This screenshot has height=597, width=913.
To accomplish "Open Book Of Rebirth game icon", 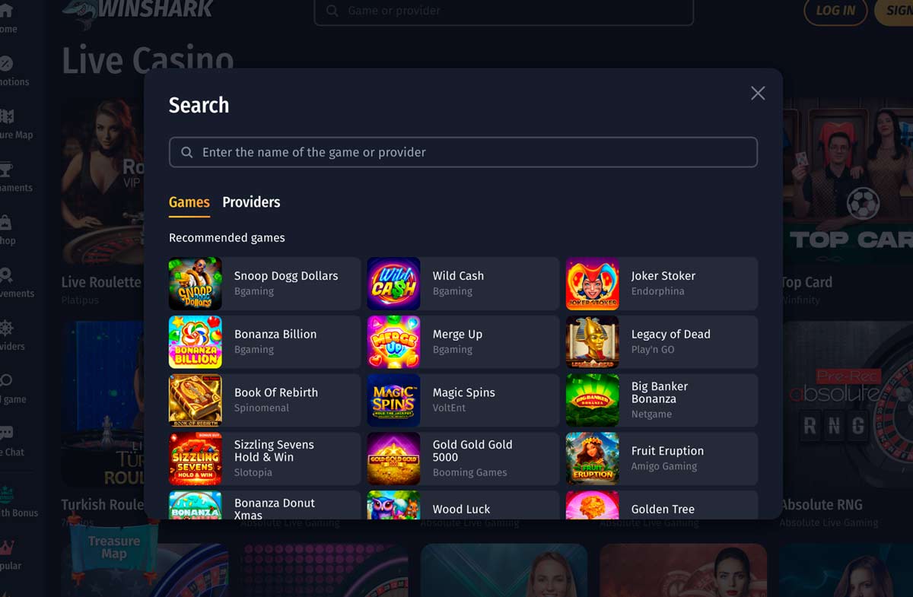I will (196, 400).
